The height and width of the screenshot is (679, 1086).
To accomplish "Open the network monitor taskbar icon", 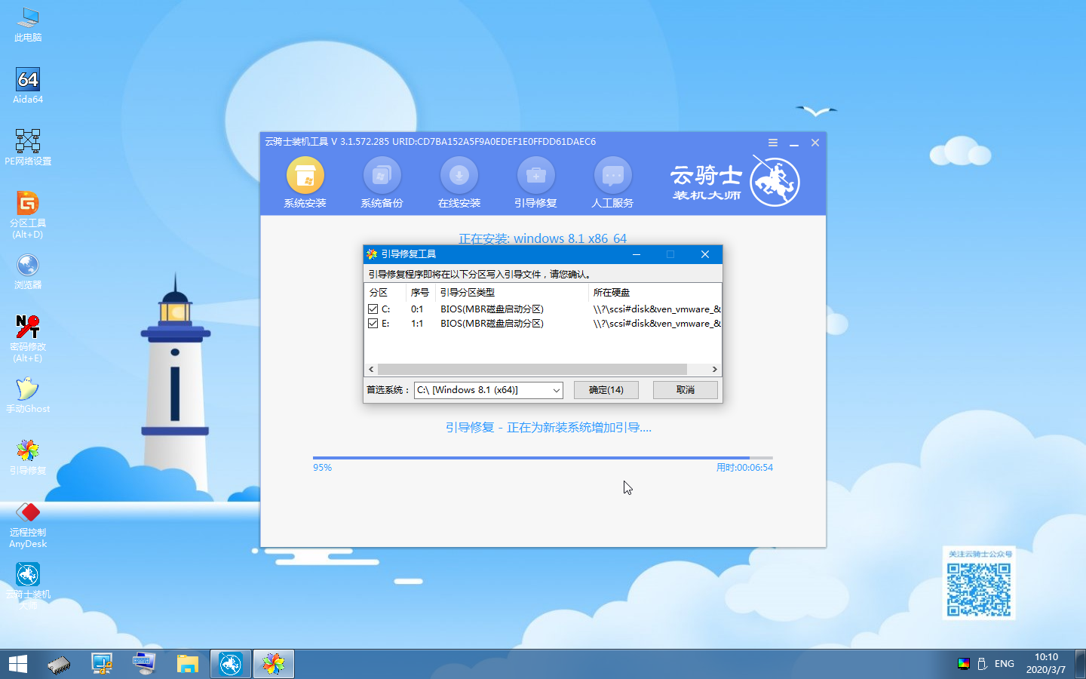I will pos(102,664).
